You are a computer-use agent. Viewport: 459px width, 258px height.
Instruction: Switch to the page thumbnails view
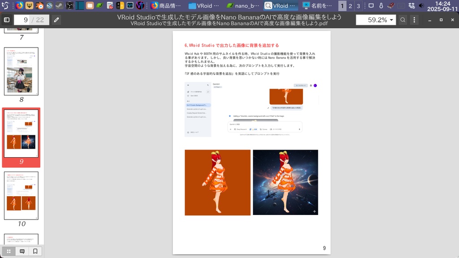tap(8, 252)
